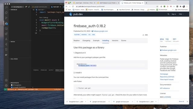Open Remote Explorer in VS Code activity bar
The width and height of the screenshot is (193, 109).
coord(6,28)
